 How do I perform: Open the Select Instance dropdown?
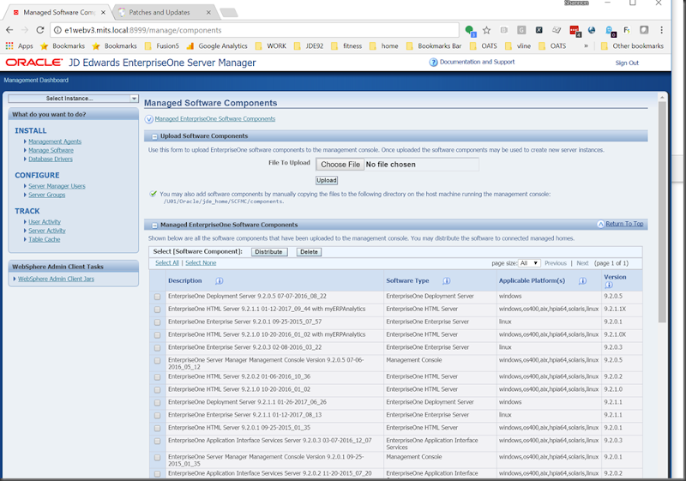click(x=73, y=99)
